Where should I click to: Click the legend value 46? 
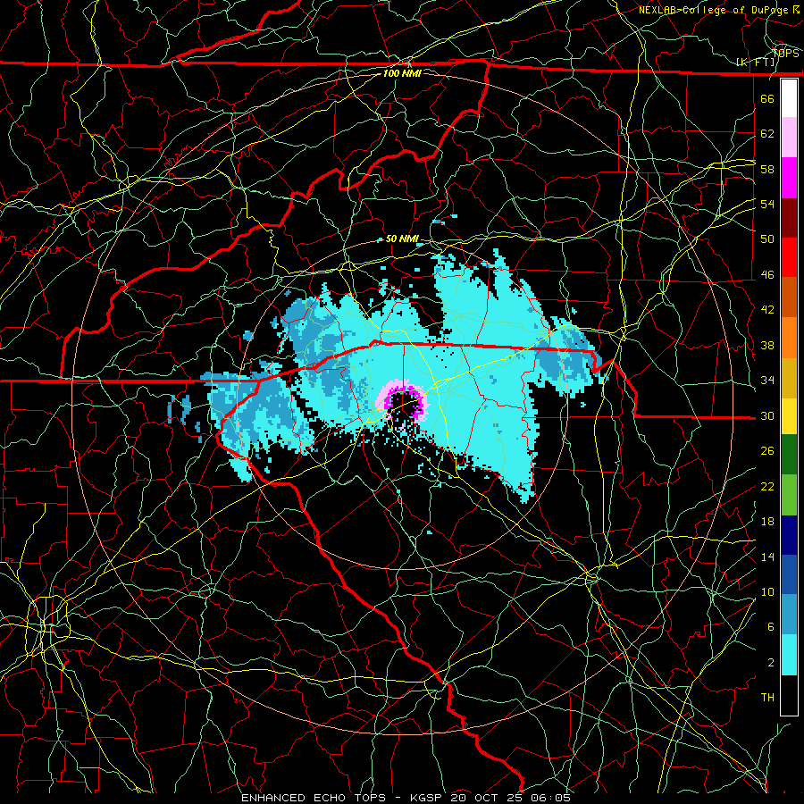point(767,275)
